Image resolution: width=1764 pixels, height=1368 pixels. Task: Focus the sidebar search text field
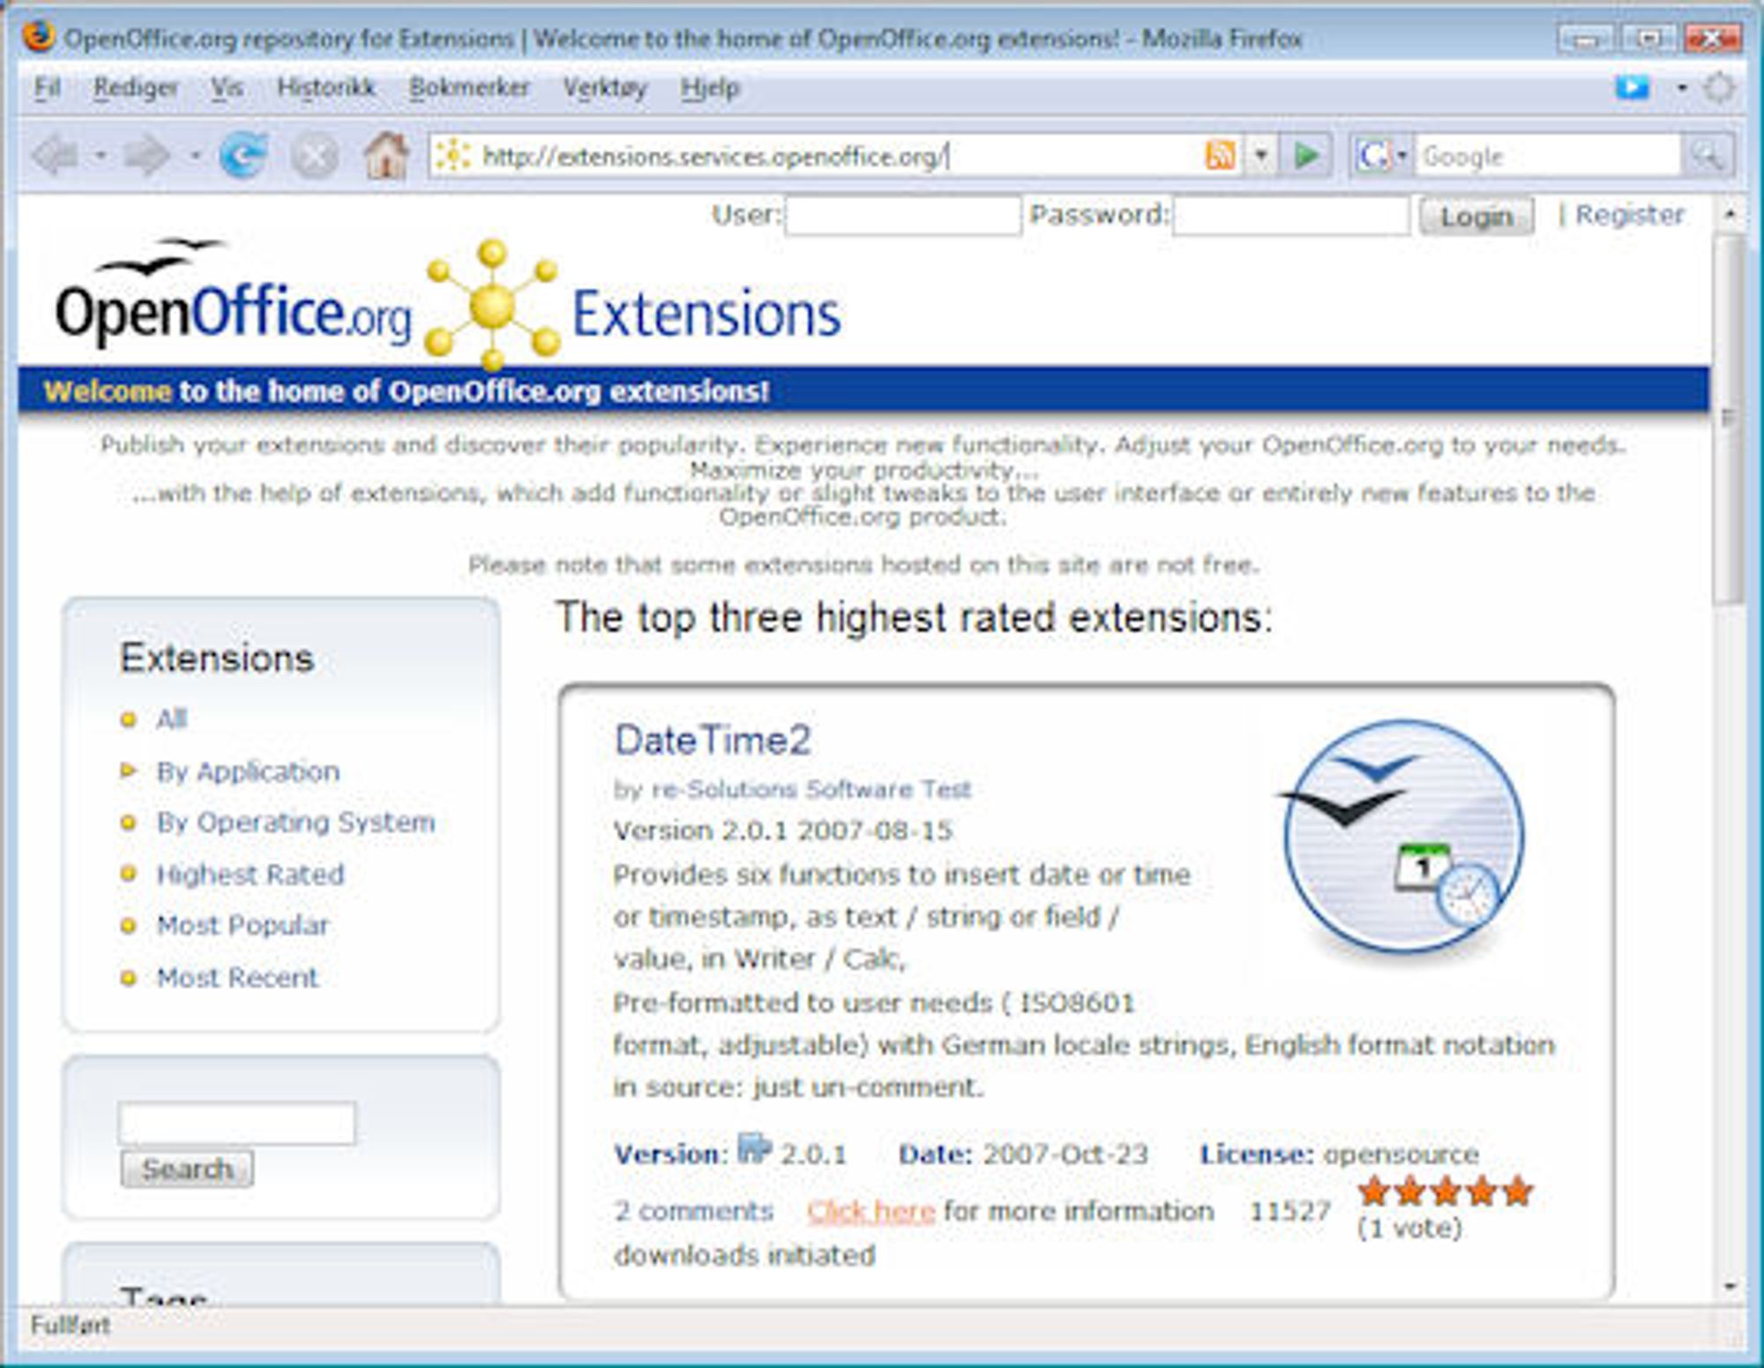pyautogui.click(x=236, y=1123)
